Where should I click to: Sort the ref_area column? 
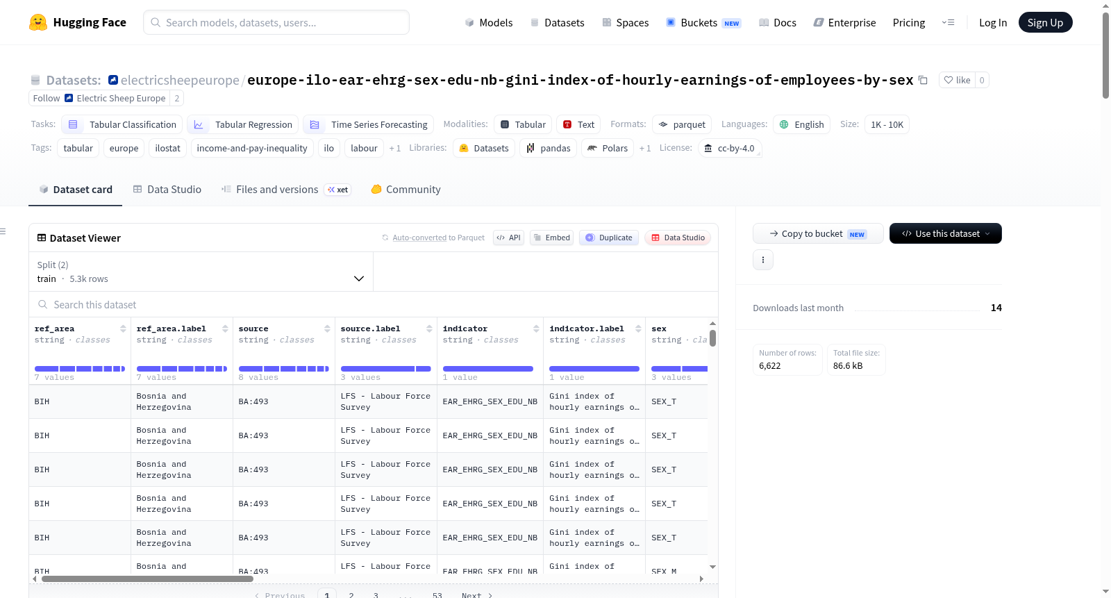(x=123, y=329)
